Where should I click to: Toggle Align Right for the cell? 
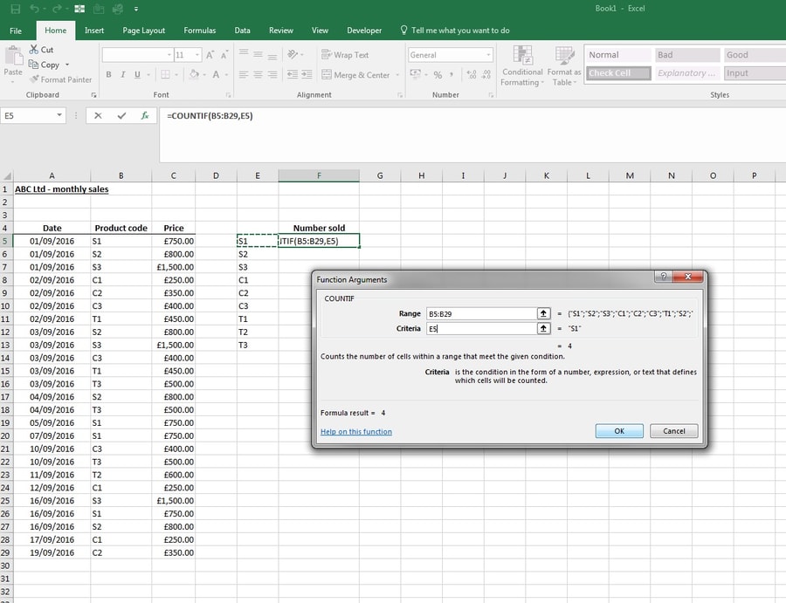pyautogui.click(x=272, y=75)
